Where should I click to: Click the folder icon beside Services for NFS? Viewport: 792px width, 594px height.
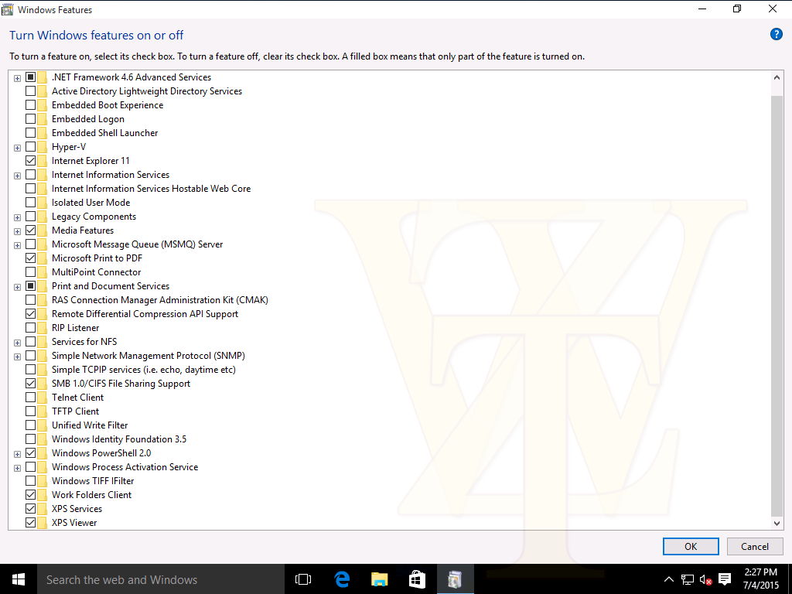point(42,342)
